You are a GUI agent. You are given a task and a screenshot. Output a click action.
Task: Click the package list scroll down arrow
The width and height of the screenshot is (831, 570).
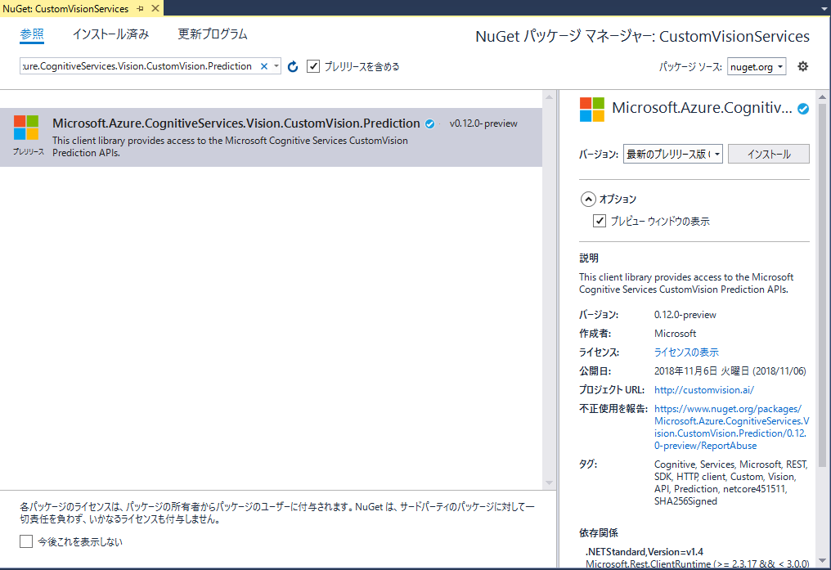click(549, 482)
